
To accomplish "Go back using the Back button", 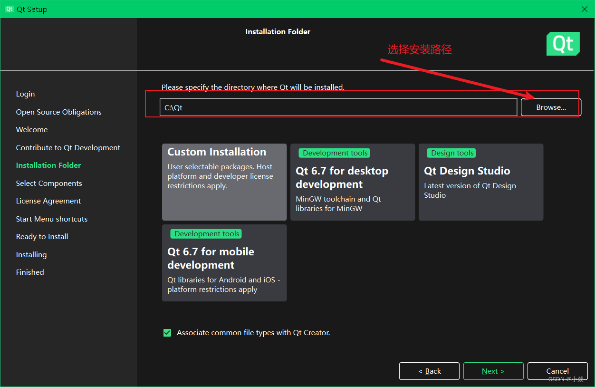I will [x=429, y=371].
